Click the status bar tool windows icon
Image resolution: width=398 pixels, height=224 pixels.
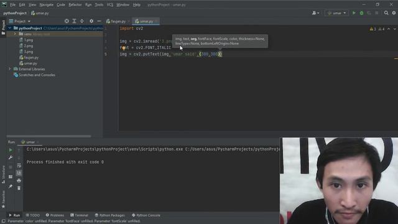3,222
